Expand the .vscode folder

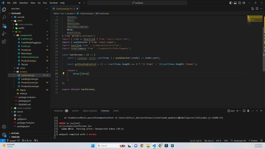point(21,17)
